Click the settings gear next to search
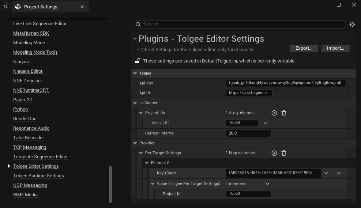Viewport: 361px width, 208px height. point(352,24)
